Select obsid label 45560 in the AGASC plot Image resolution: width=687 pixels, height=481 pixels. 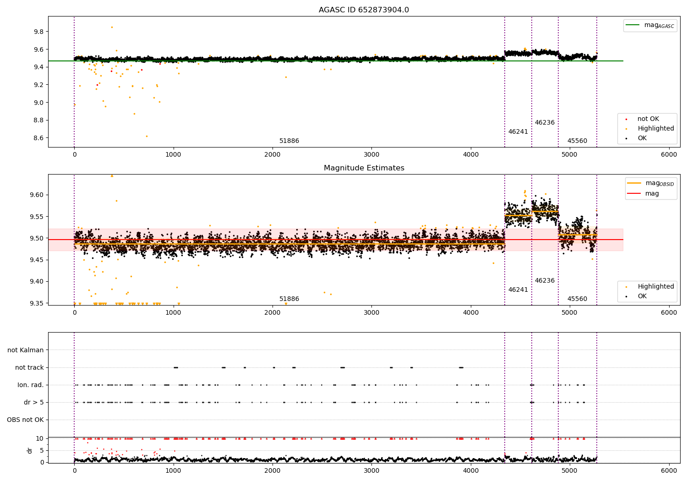coord(577,141)
